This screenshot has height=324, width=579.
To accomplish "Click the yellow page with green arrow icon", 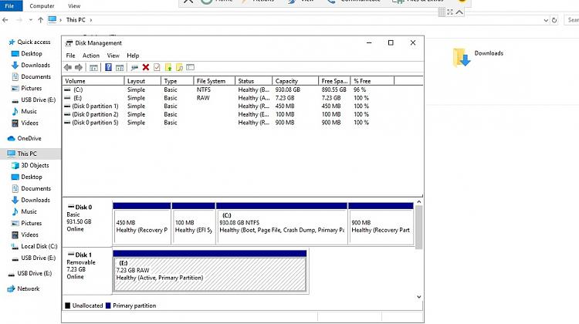I will (x=168, y=67).
